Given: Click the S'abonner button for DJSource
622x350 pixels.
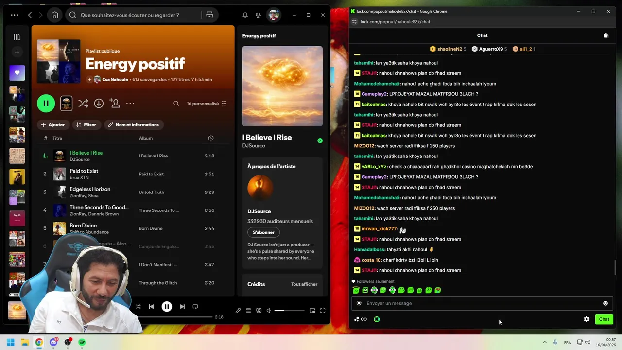Looking at the screenshot, I should (x=264, y=232).
